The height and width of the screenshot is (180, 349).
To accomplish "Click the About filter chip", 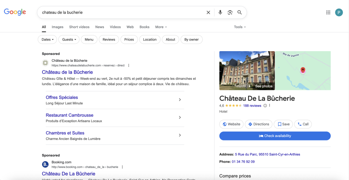I will pyautogui.click(x=170, y=40).
